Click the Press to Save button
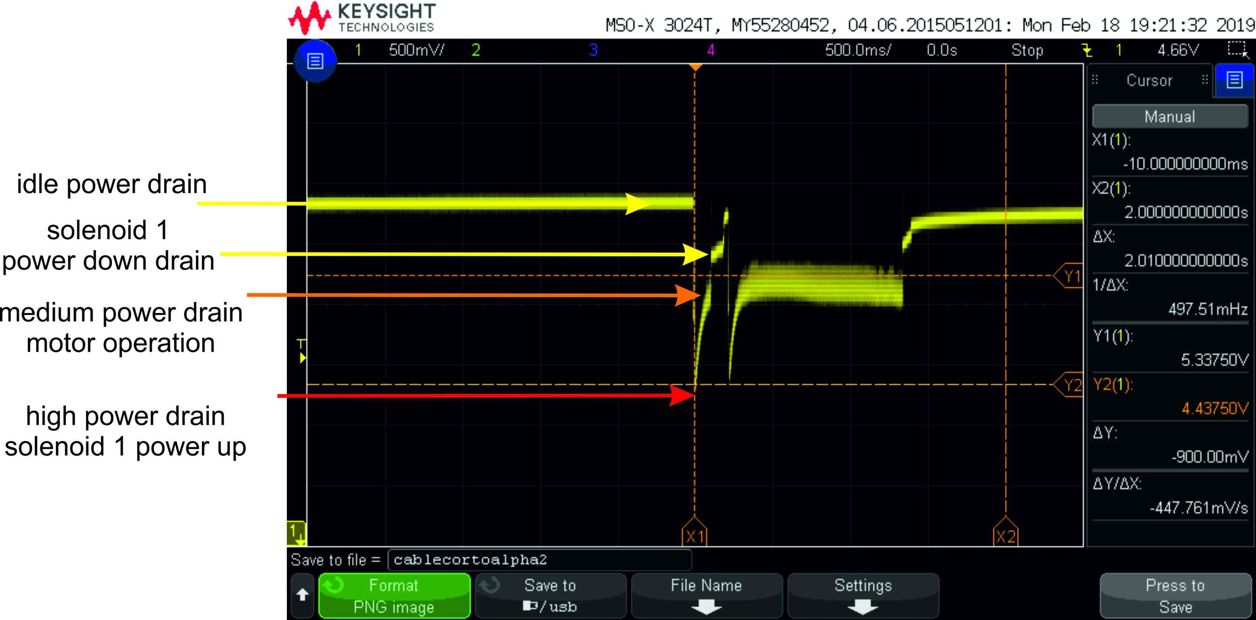The height and width of the screenshot is (620, 1256). (x=1175, y=595)
